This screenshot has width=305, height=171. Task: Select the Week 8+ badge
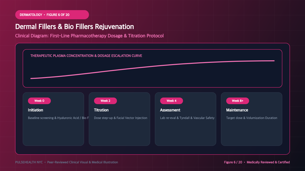pos(238,101)
